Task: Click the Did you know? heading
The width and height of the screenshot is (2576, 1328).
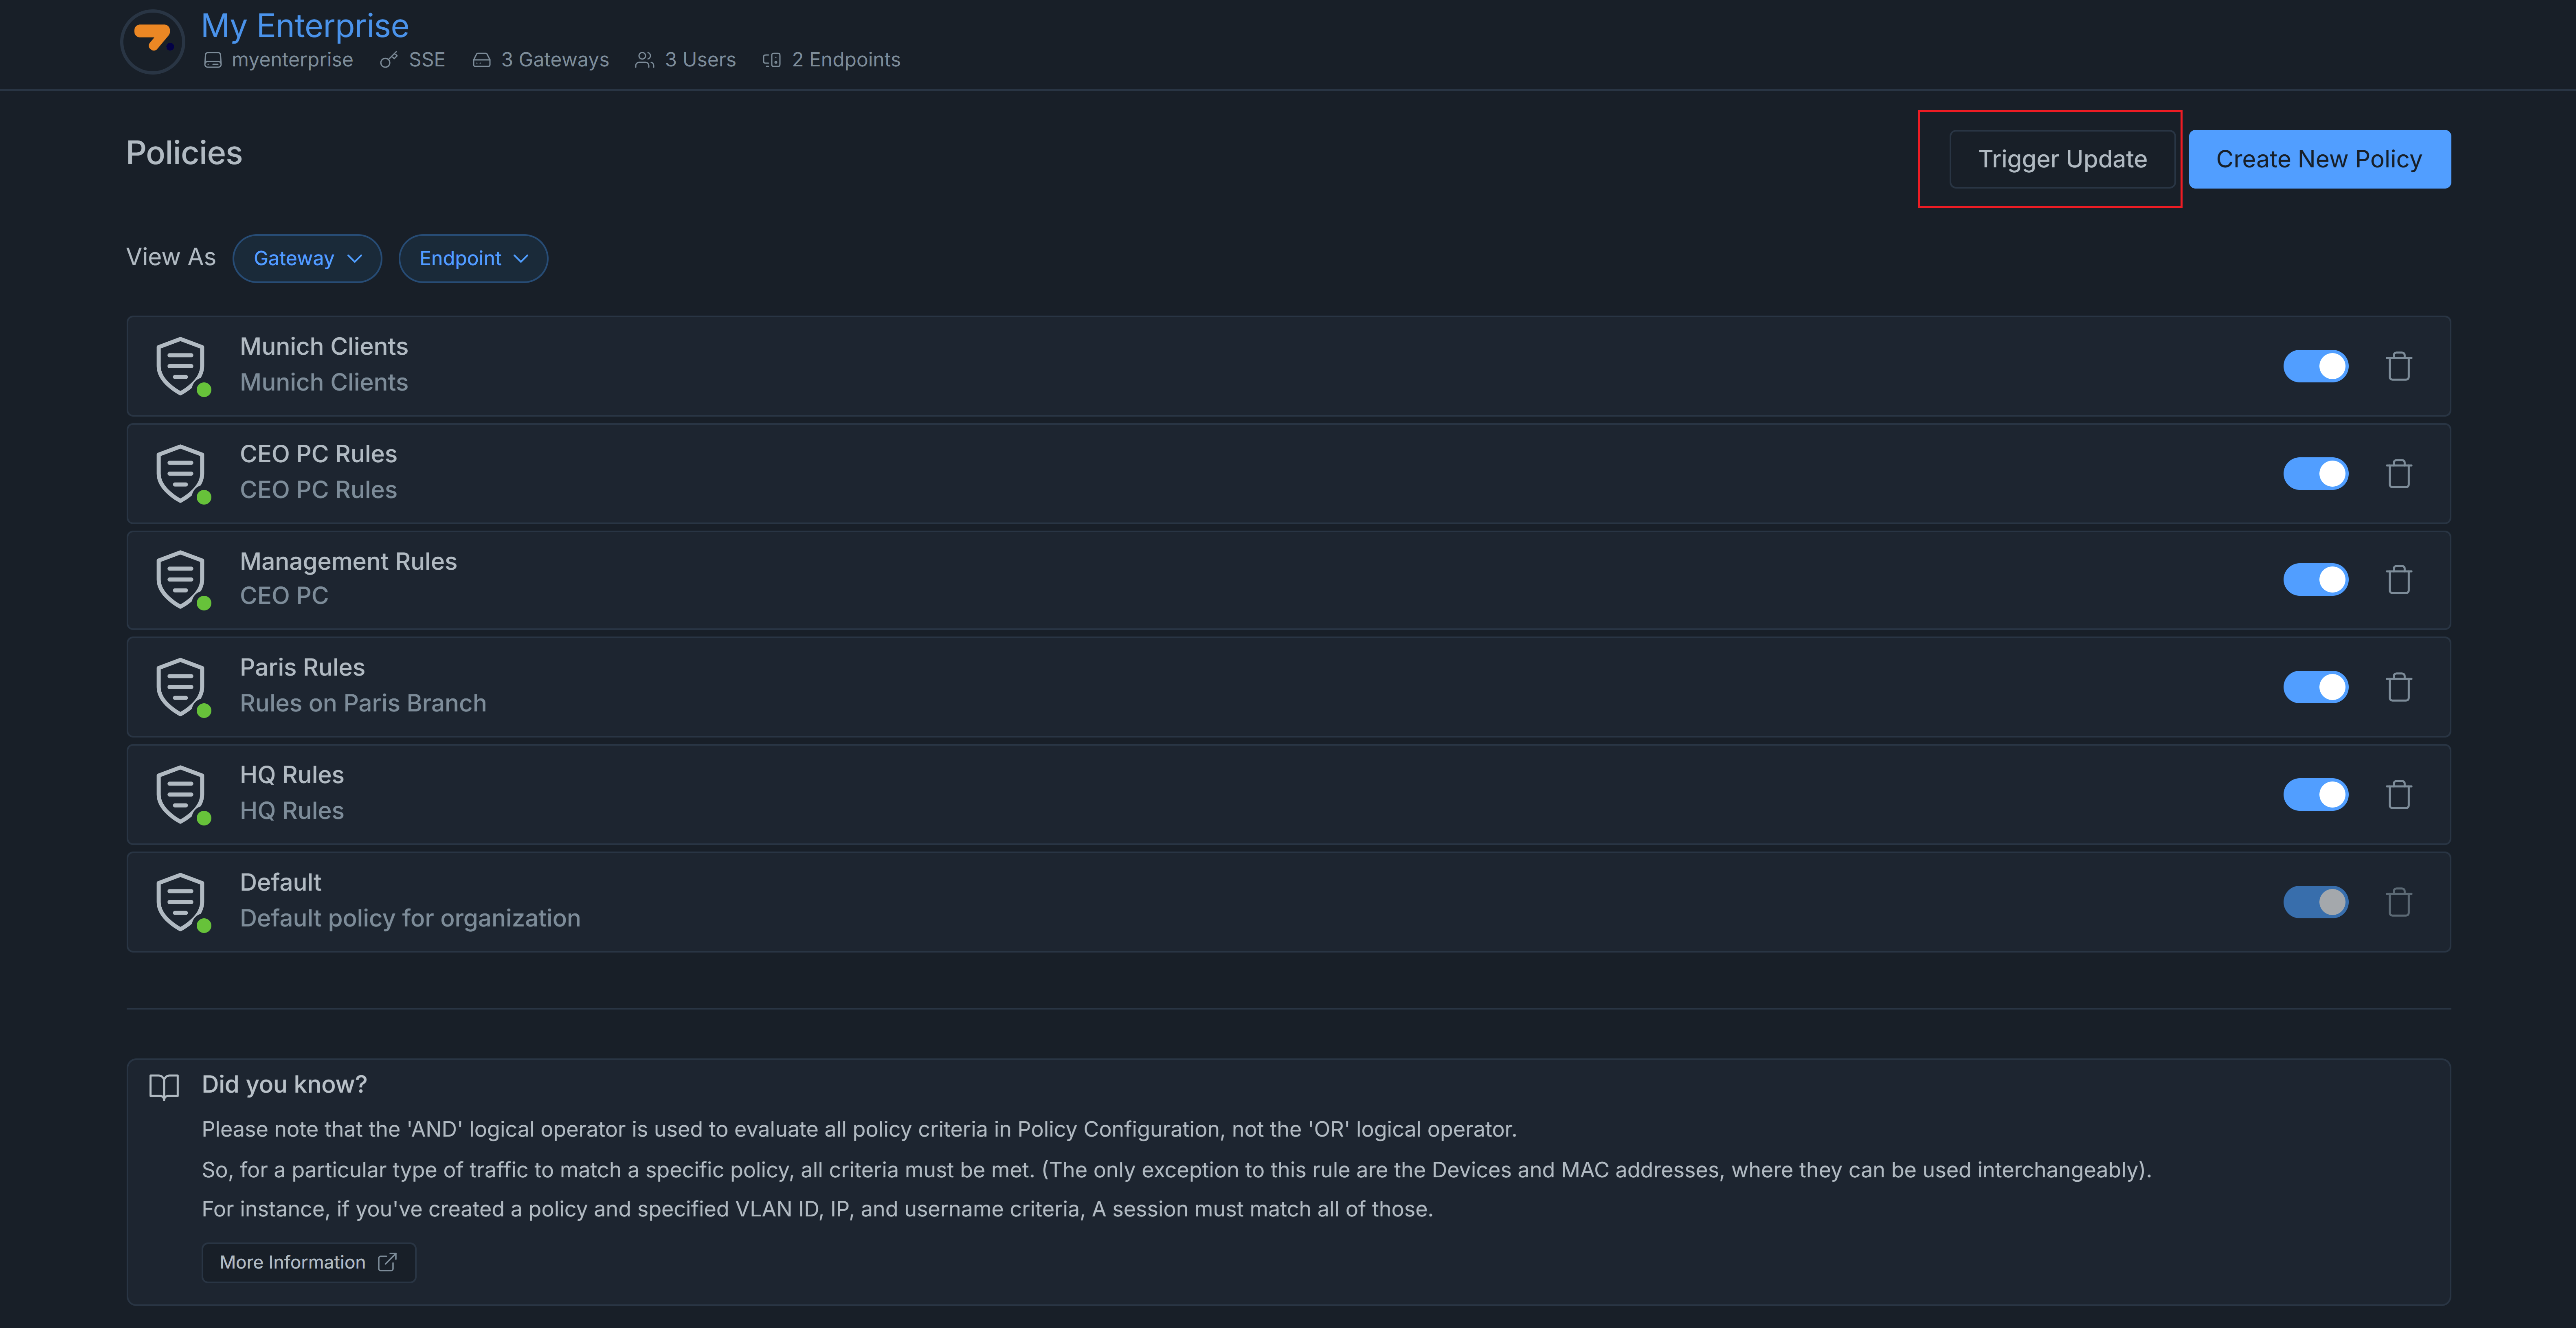Action: [x=284, y=1085]
